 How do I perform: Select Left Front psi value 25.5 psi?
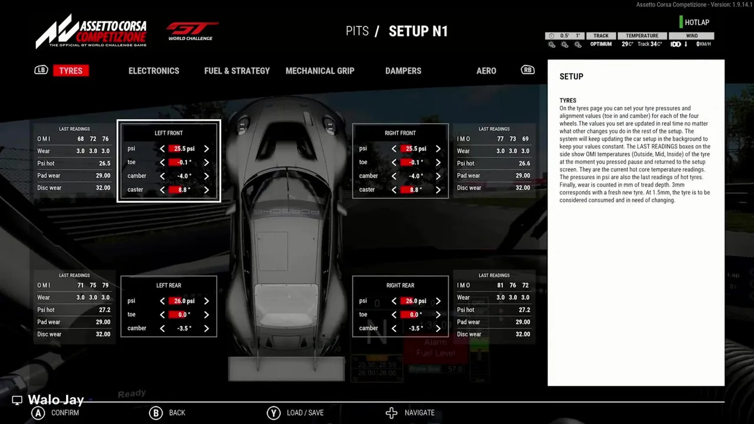[x=184, y=149]
